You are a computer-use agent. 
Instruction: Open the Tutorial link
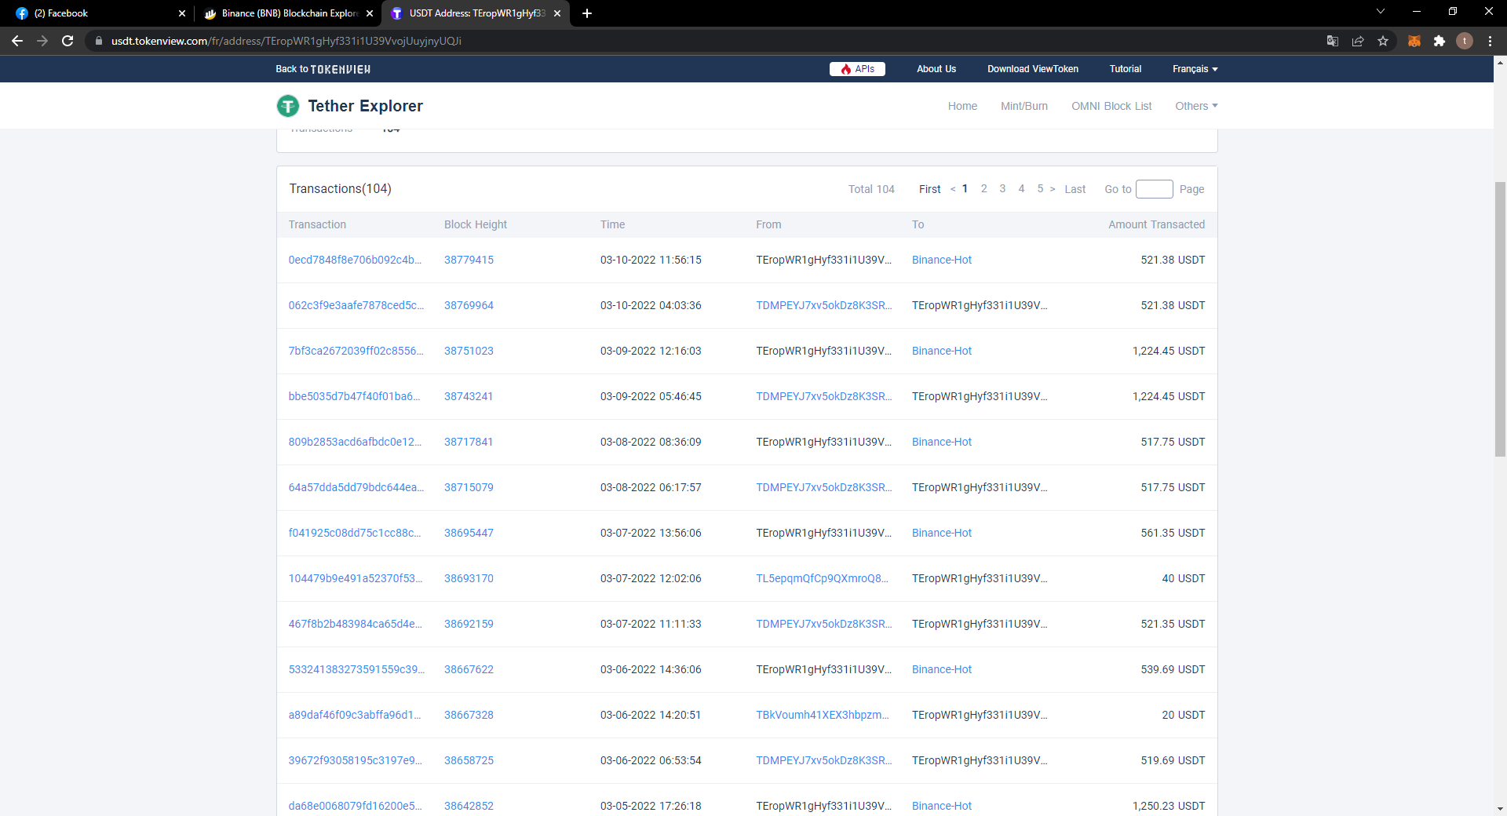pyautogui.click(x=1126, y=69)
